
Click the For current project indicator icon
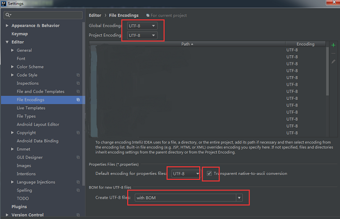148,16
